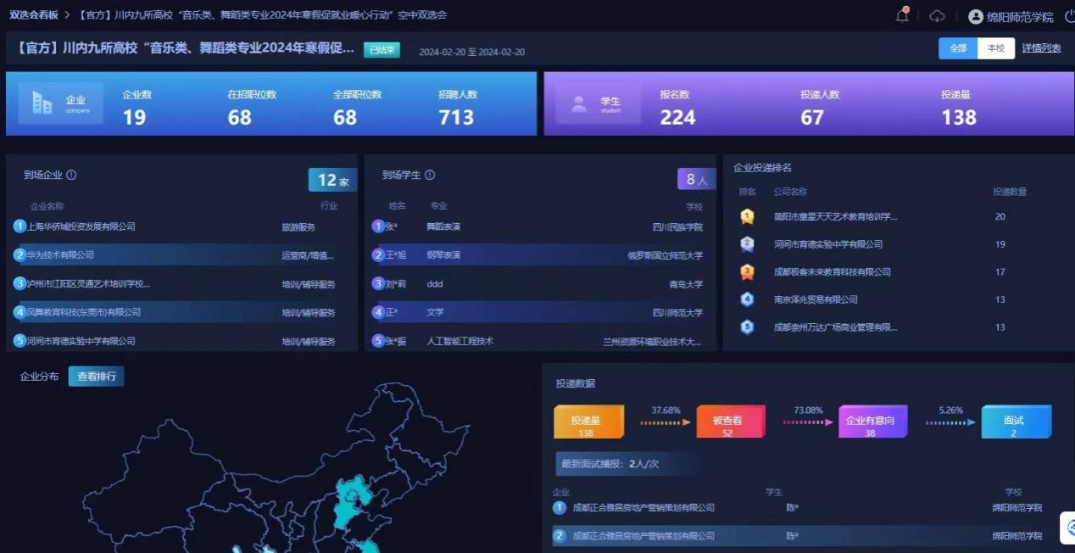Click the info icon beside 到场企业

tap(71, 176)
